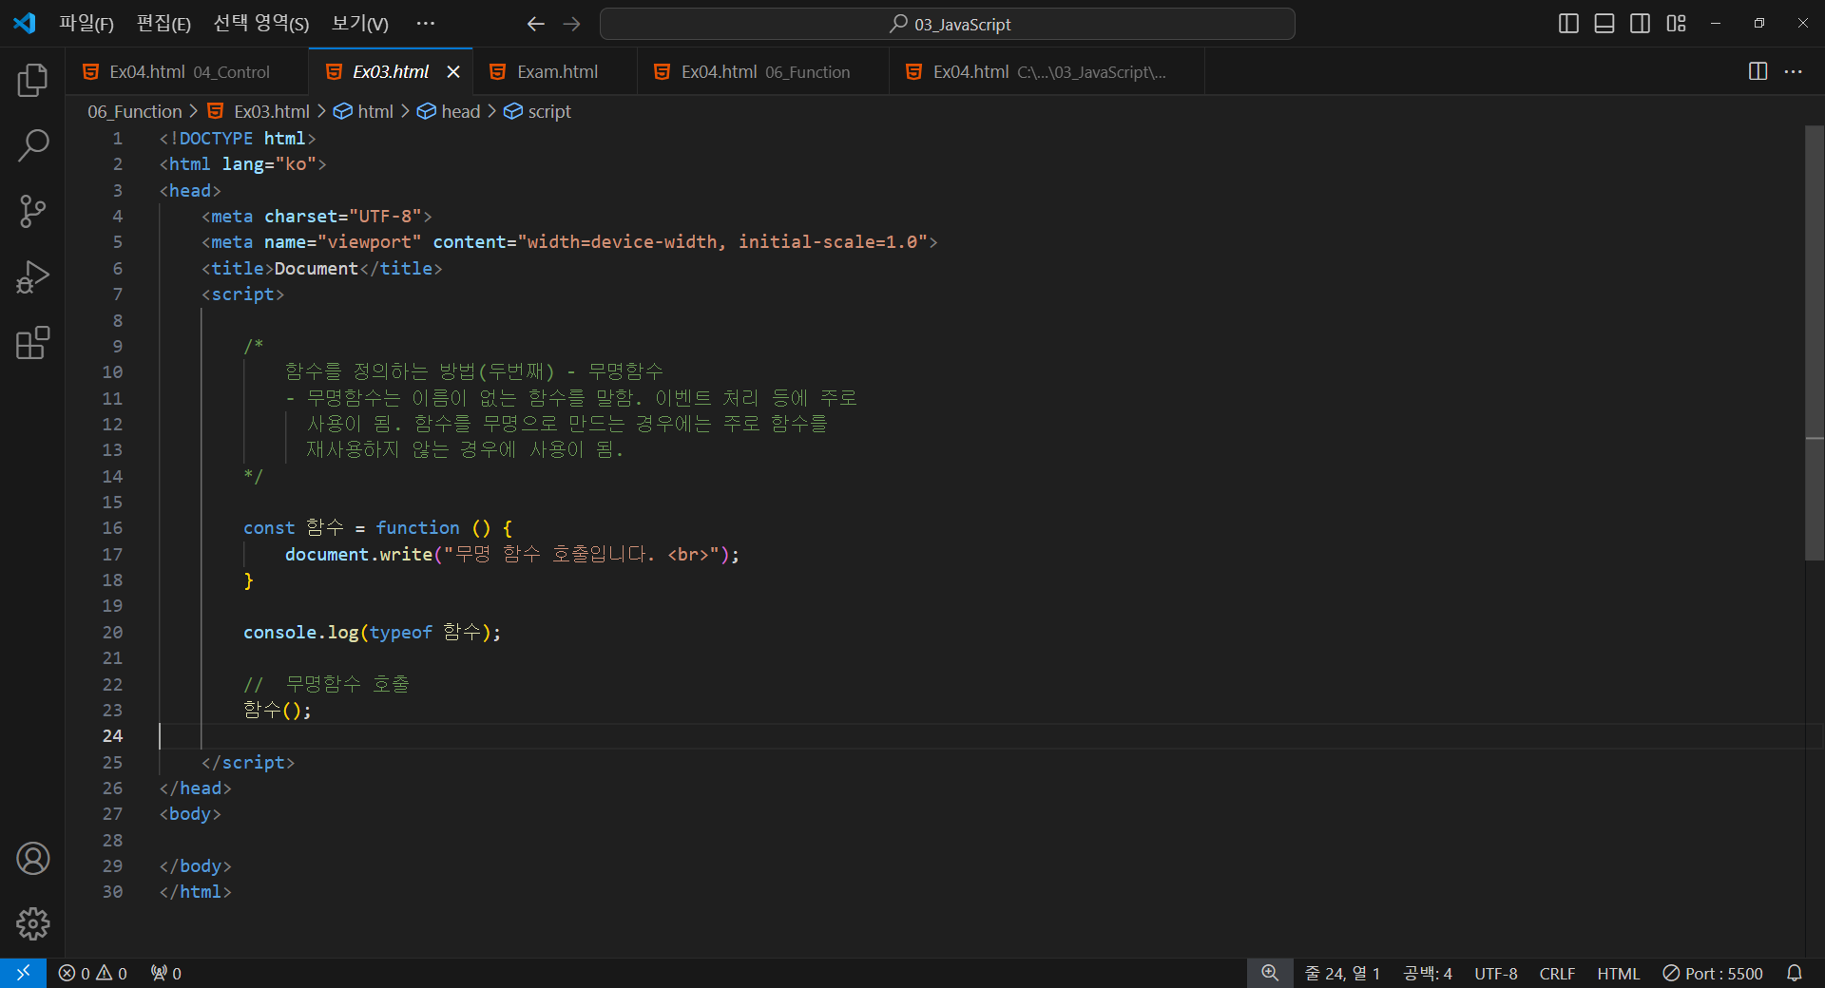Viewport: 1825px width, 988px height.
Task: Switch to Ex04.html 06_Function tab
Action: (x=763, y=72)
